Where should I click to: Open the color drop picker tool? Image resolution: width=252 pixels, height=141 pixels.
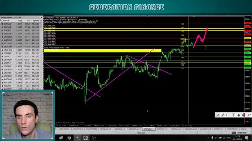239,115
